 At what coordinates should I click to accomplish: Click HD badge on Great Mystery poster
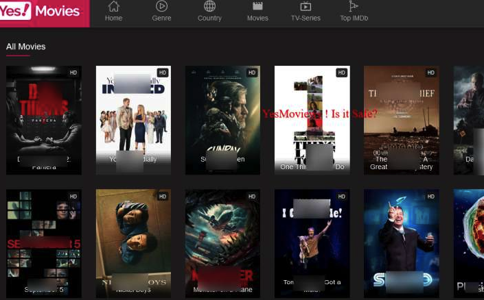click(x=430, y=73)
